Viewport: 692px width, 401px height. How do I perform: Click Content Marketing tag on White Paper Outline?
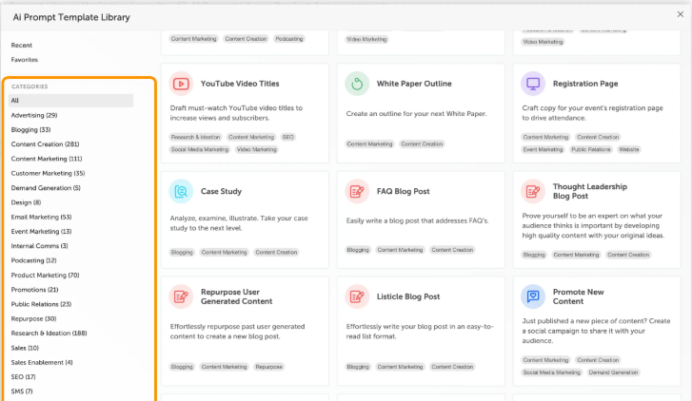pos(369,144)
